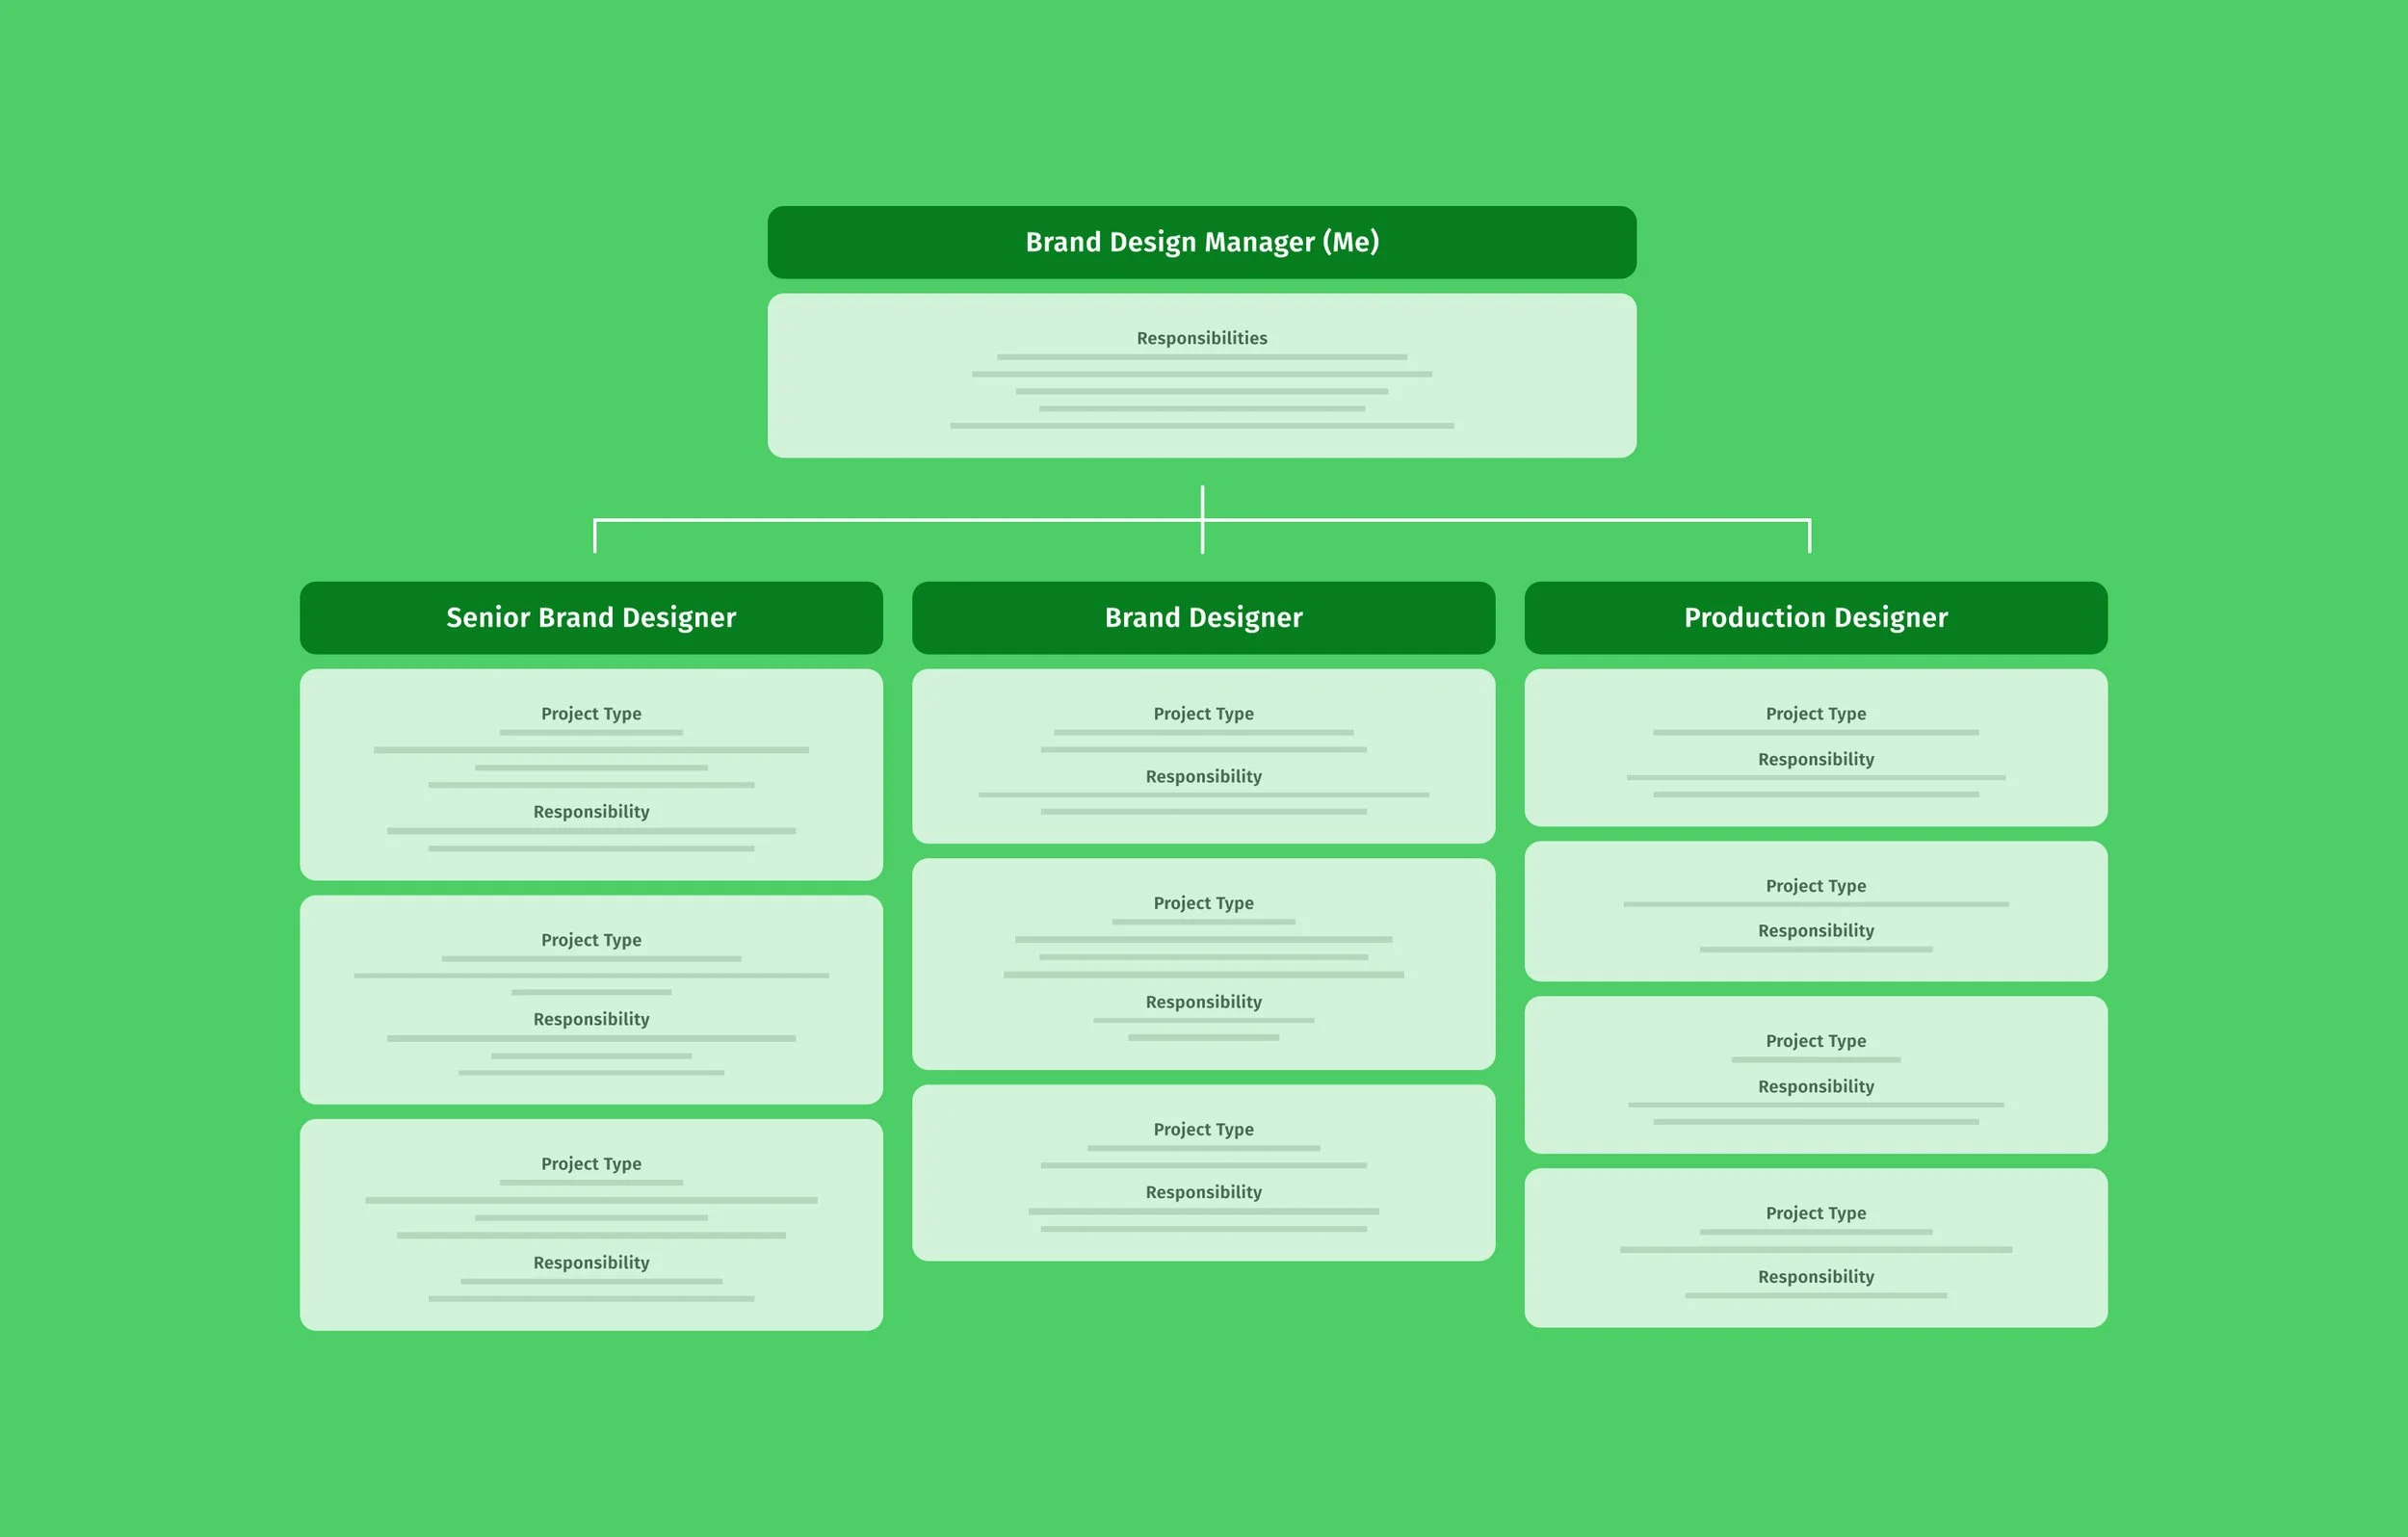Select fourth card under Production Designer

pyautogui.click(x=1815, y=1247)
